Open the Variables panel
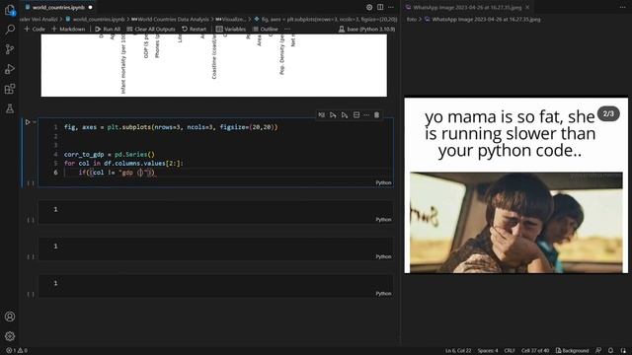The height and width of the screenshot is (355, 632). click(231, 29)
